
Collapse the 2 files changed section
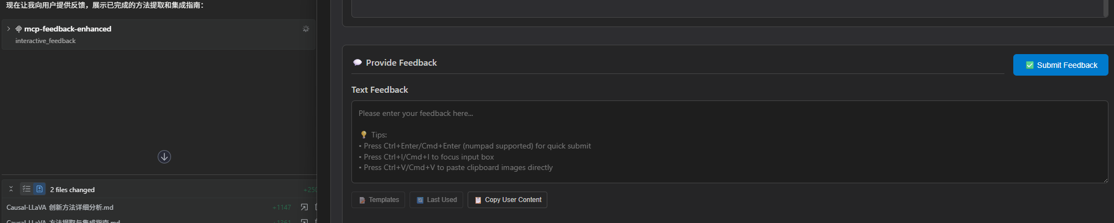[11, 189]
